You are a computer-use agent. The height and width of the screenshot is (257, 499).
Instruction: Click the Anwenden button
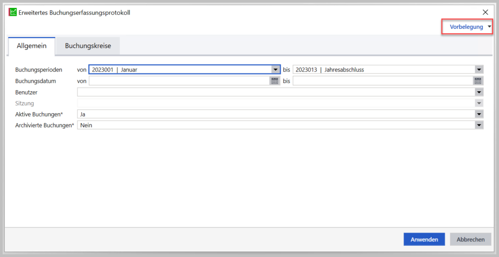point(424,239)
